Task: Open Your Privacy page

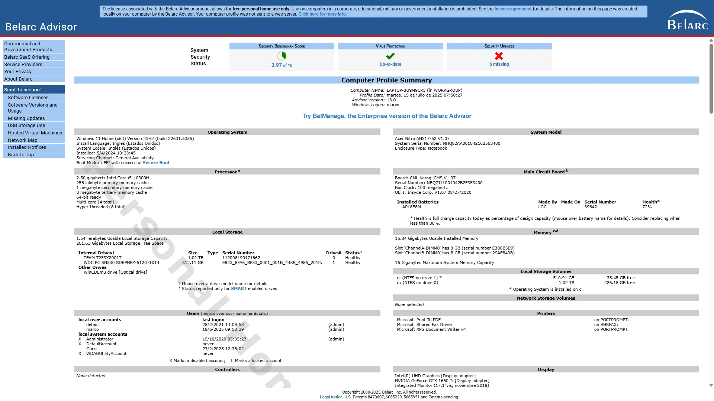Action: click(x=34, y=72)
